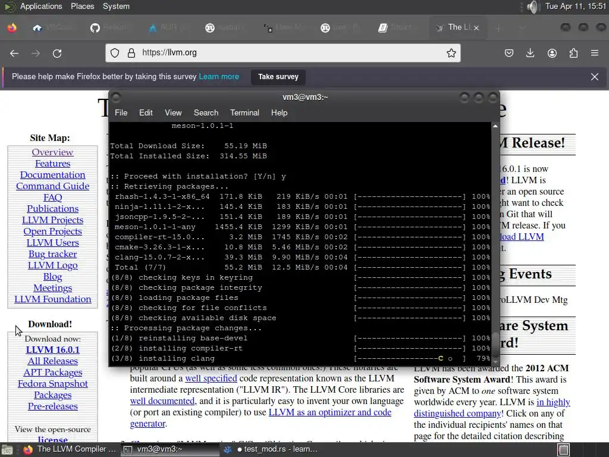Open the terminal Terminal menu
This screenshot has height=457, width=609.
click(x=244, y=112)
